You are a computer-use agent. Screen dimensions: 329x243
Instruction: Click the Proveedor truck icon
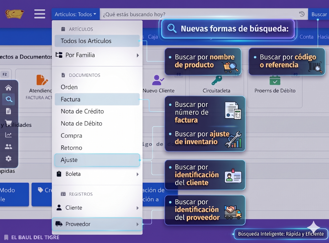pyautogui.click(x=59, y=224)
